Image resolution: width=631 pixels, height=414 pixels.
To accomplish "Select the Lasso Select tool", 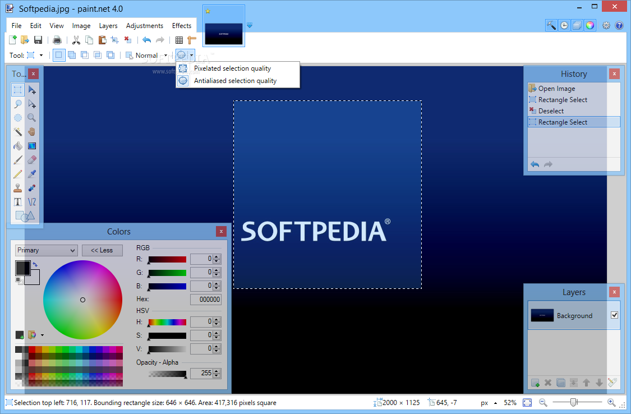I will tap(18, 104).
